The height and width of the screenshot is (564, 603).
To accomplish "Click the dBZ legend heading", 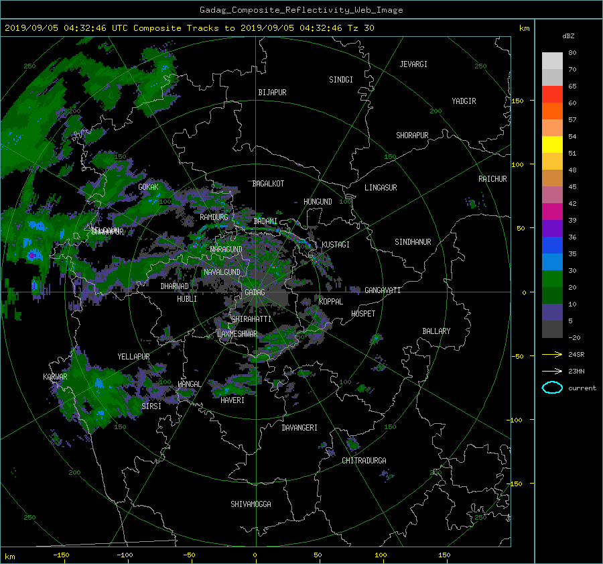I will [x=568, y=36].
